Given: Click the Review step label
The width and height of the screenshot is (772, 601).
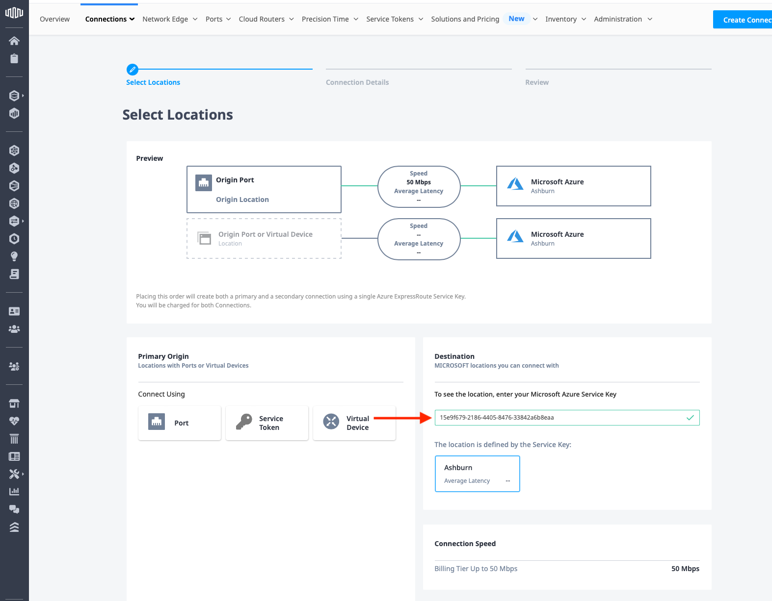Looking at the screenshot, I should 537,82.
